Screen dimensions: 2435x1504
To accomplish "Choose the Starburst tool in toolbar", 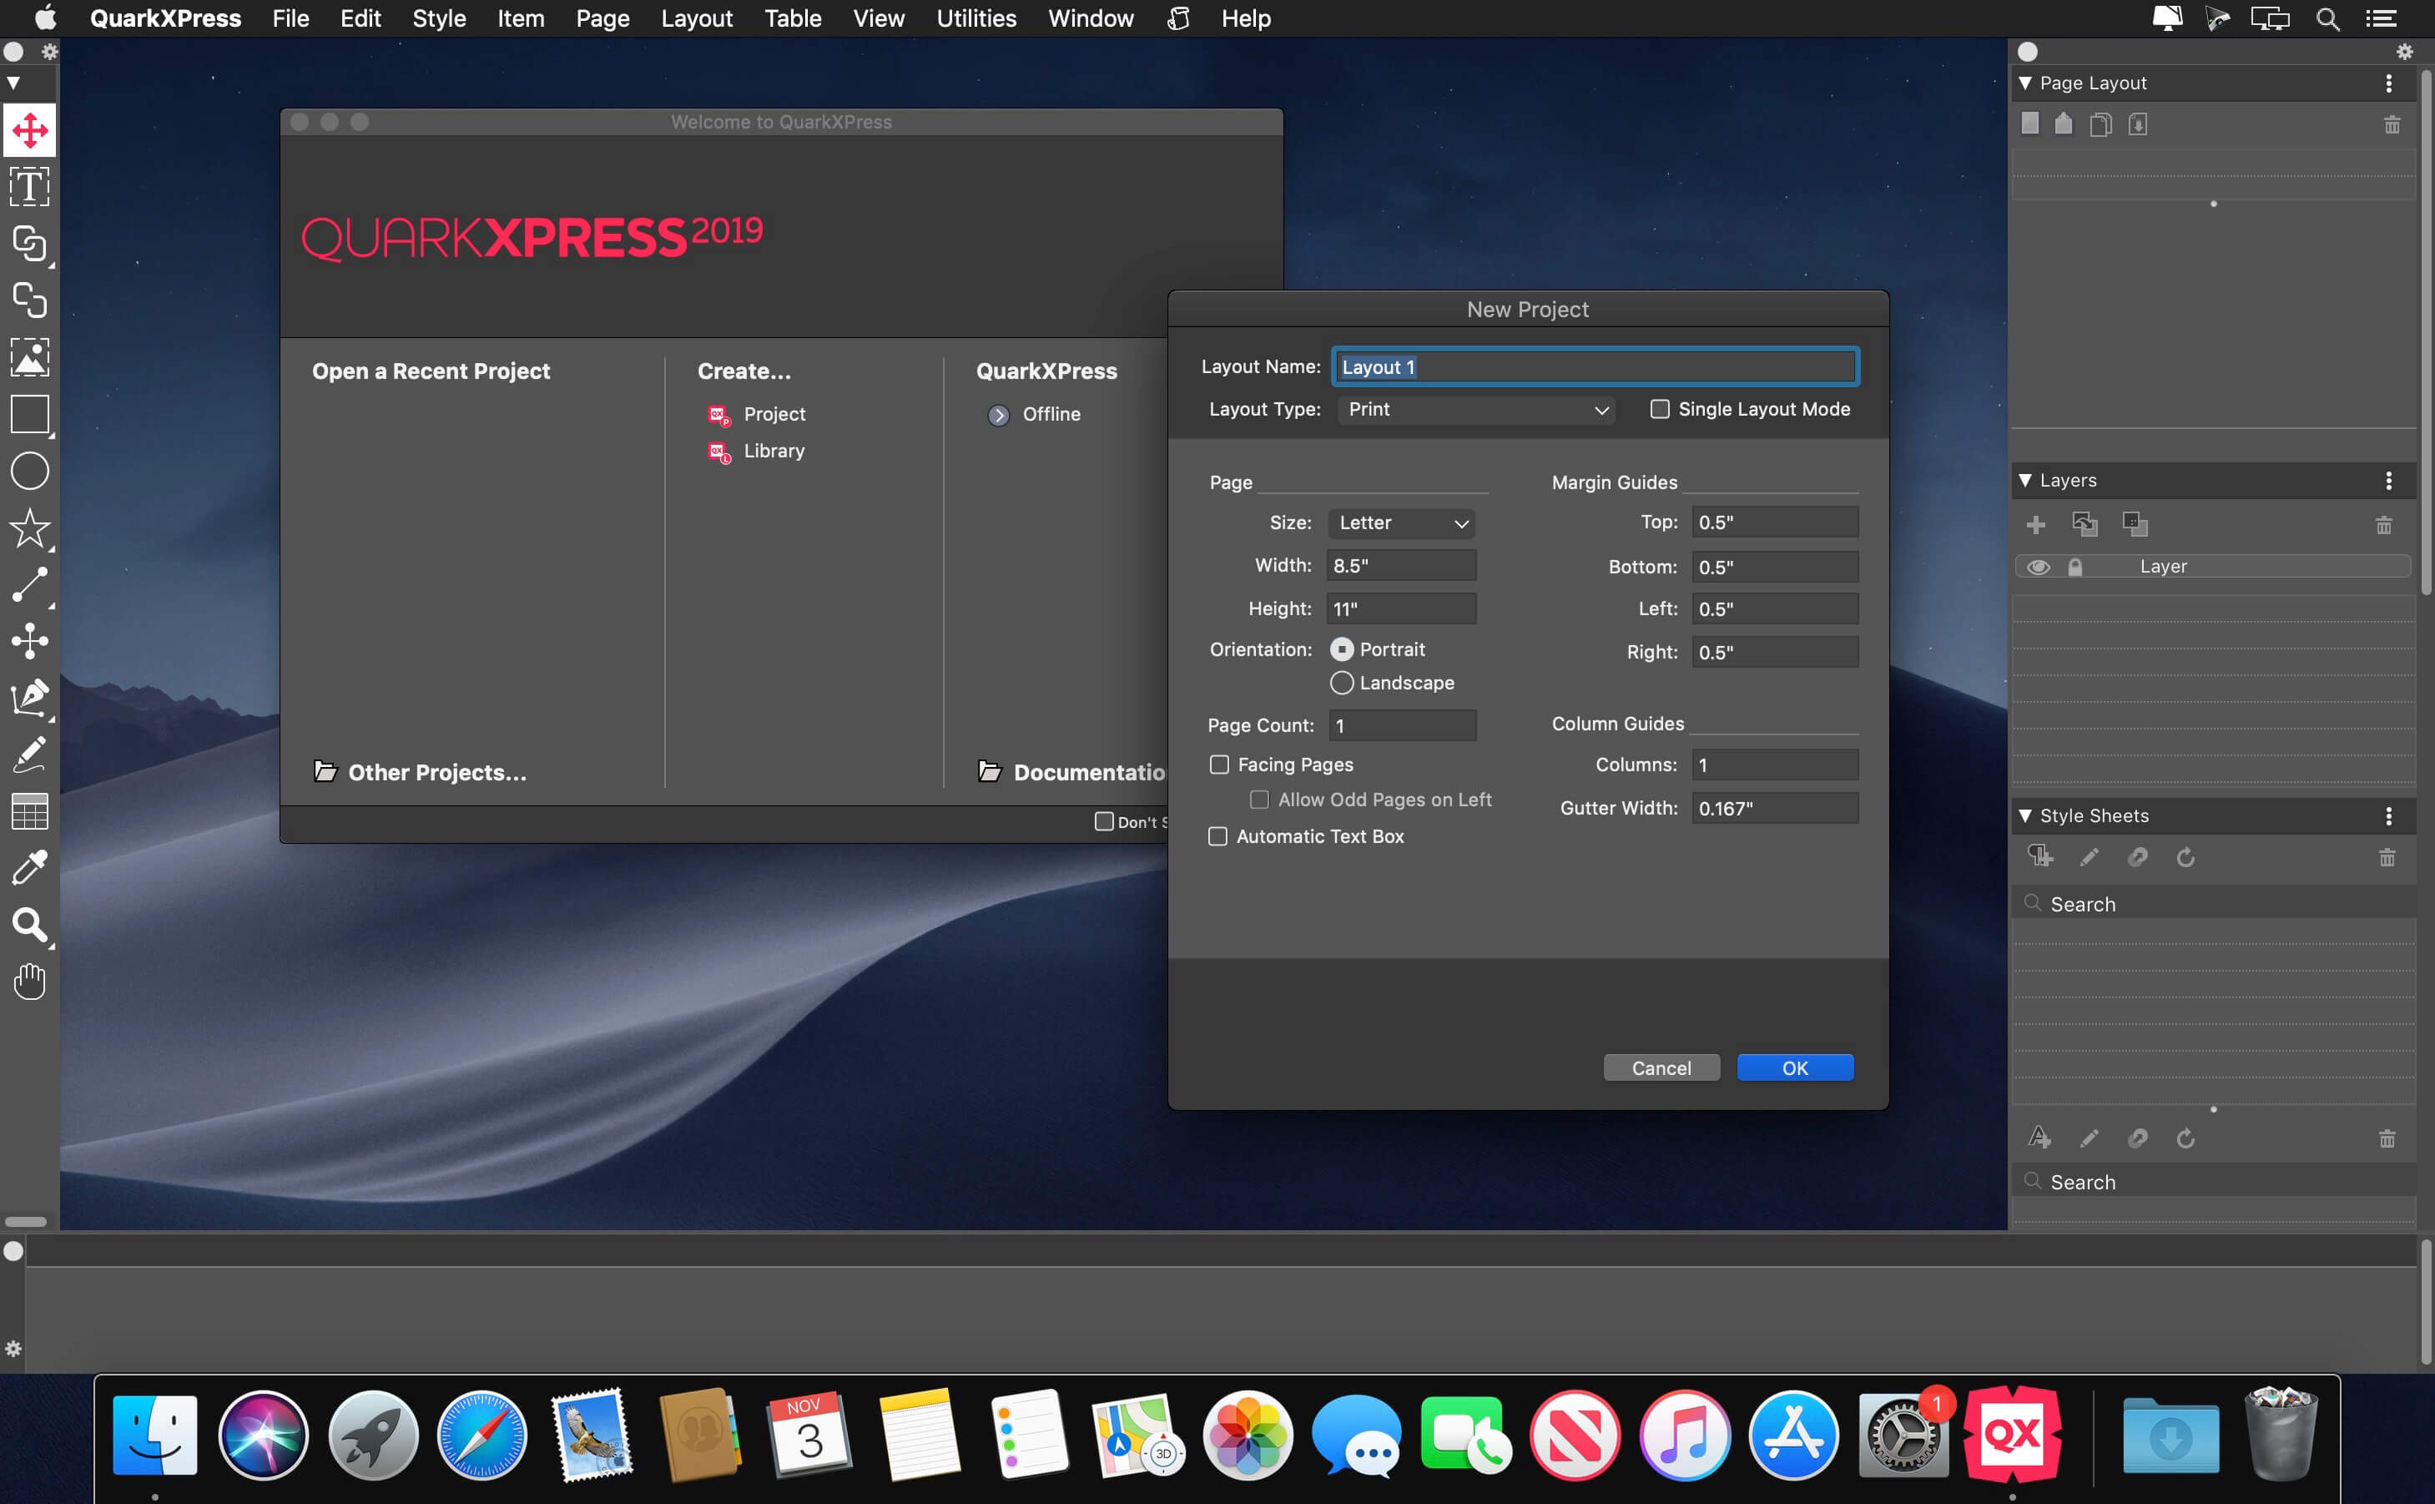I will tap(30, 528).
